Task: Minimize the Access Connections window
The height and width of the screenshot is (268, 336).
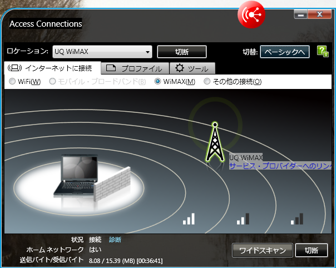Action: [x=301, y=15]
